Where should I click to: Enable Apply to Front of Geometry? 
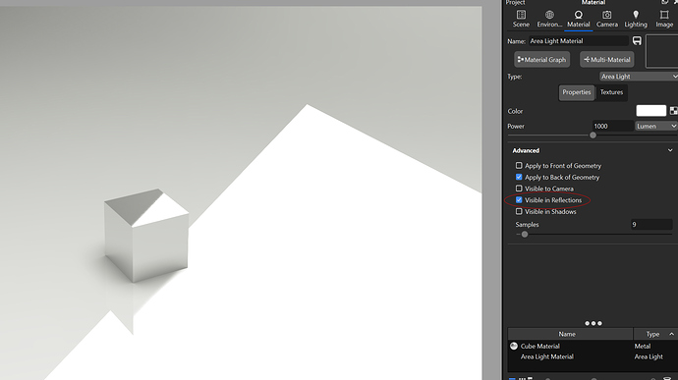519,166
